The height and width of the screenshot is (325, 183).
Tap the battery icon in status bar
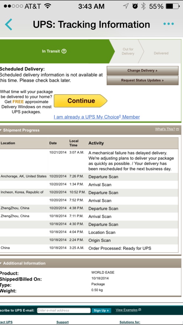[x=173, y=6]
